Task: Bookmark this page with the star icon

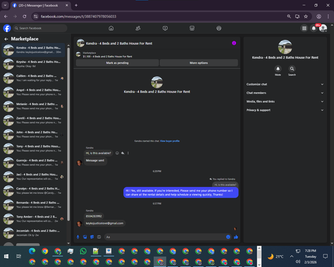Action: click(x=306, y=17)
